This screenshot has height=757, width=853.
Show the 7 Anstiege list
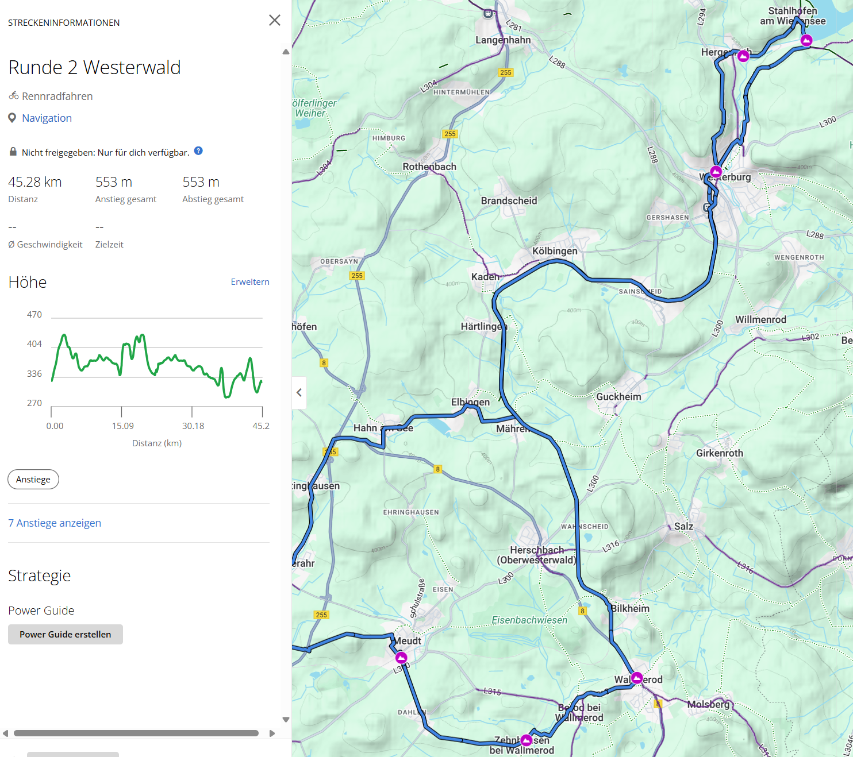[x=55, y=523]
